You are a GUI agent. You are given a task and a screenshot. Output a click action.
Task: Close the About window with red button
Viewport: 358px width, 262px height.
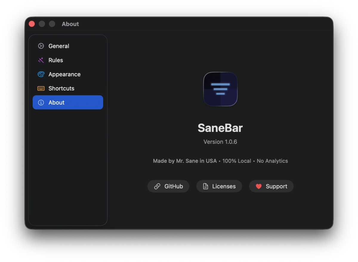[x=32, y=24]
